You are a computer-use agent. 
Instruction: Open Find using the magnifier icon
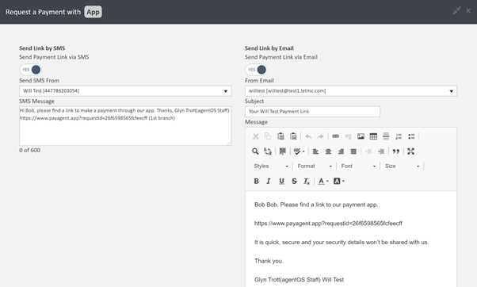255,151
